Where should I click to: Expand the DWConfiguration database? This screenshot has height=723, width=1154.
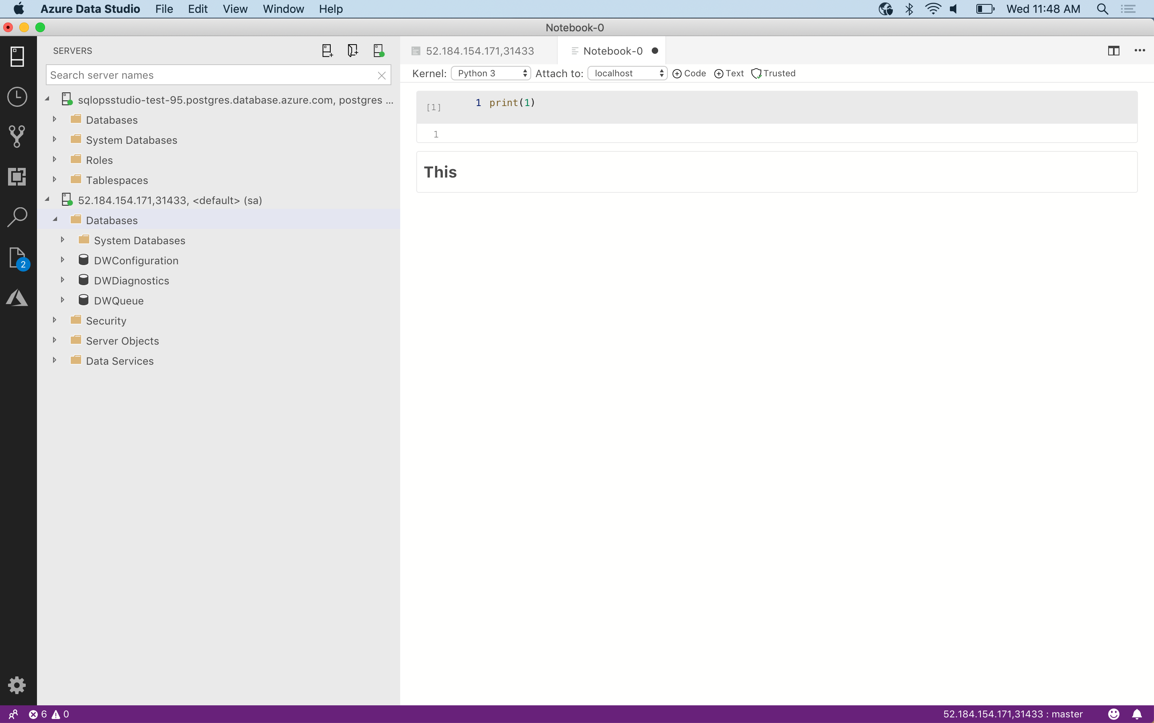coord(63,260)
